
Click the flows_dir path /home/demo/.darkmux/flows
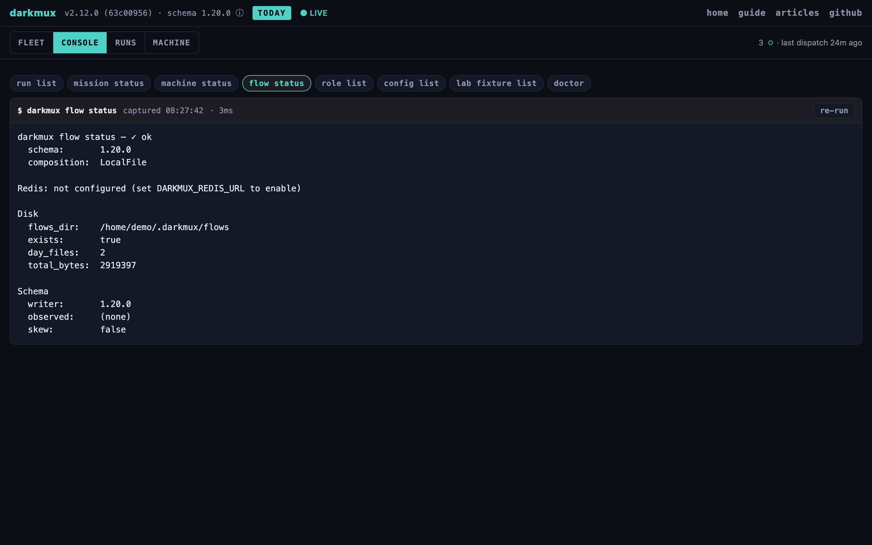(164, 227)
